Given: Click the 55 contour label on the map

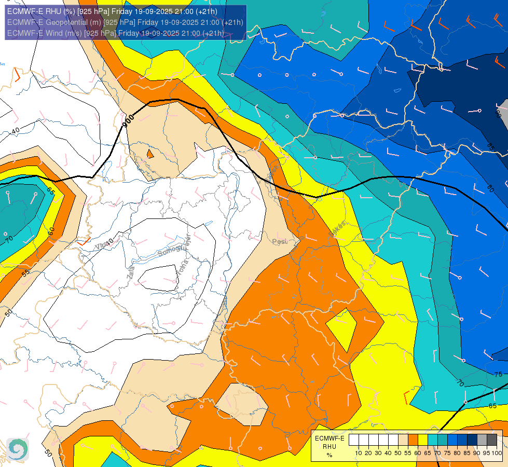Looking at the screenshot, I should [x=25, y=273].
